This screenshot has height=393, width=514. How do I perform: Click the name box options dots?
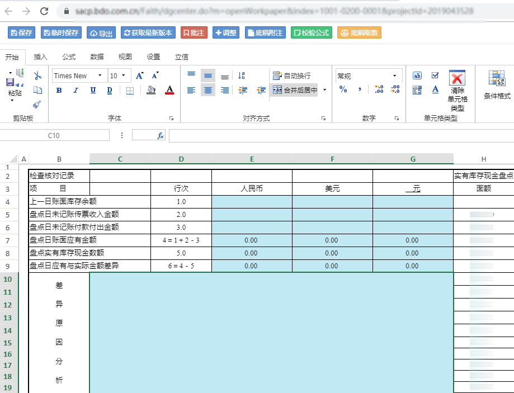[122, 135]
